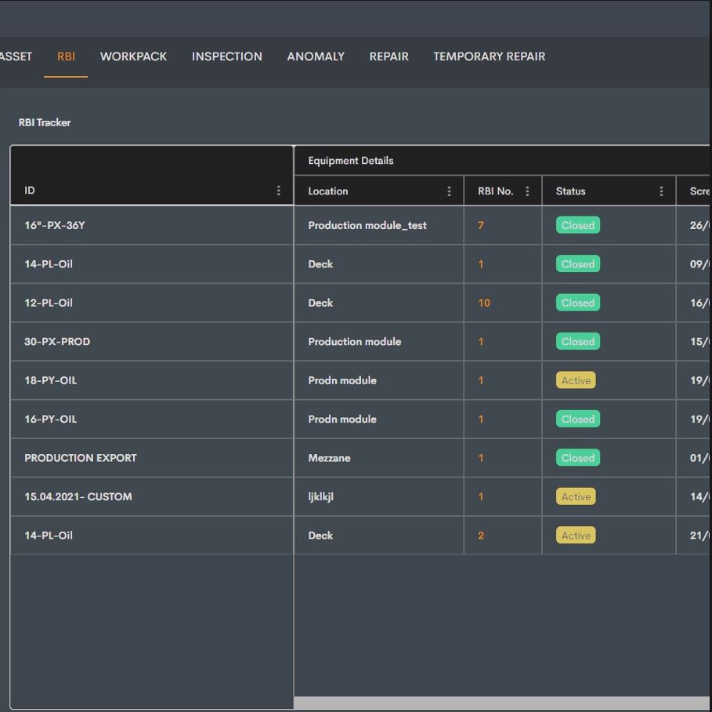Click the Mezzane location cell
Screen dimensions: 712x712
click(x=329, y=458)
